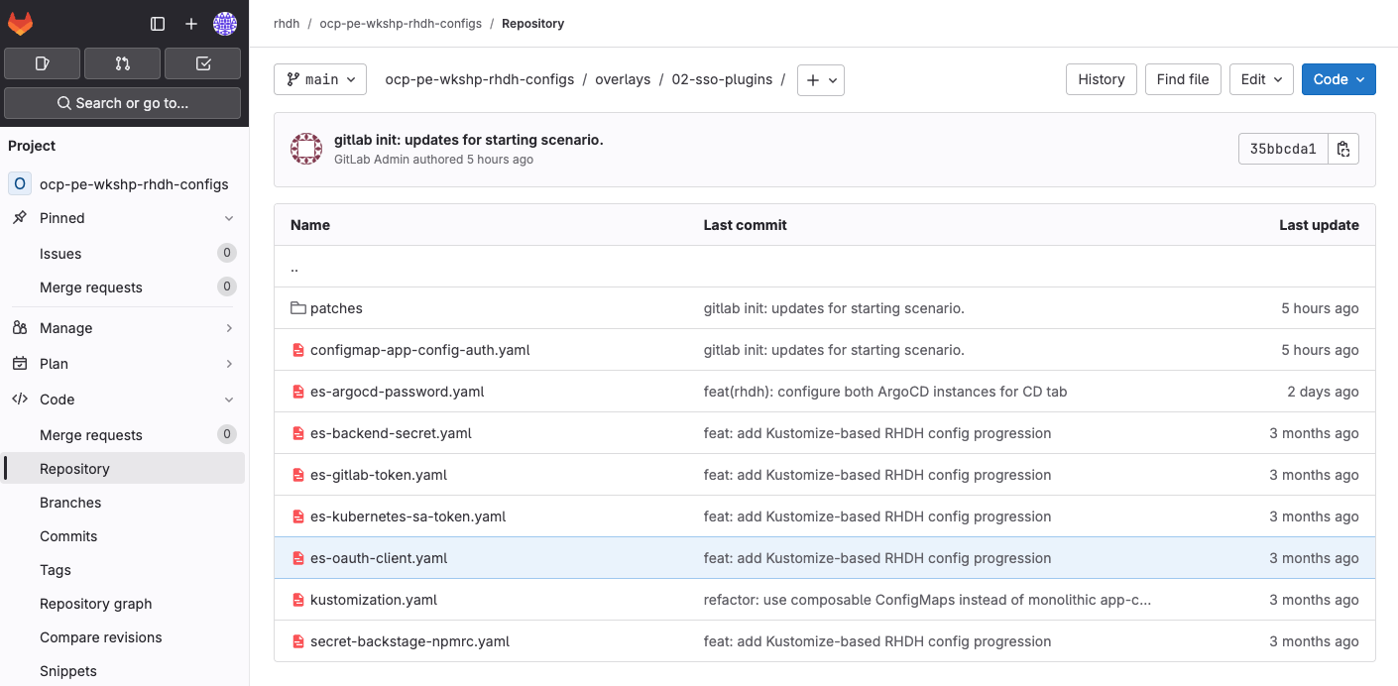The image size is (1398, 686).
Task: Click the Code section brackets icon
Action: point(20,400)
